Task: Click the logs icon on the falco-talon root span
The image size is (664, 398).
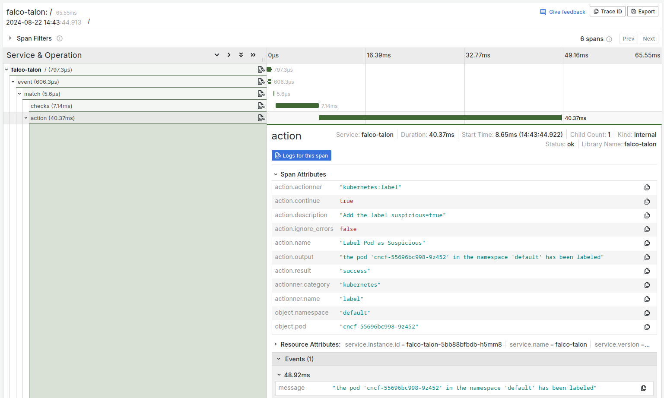Action: click(261, 69)
